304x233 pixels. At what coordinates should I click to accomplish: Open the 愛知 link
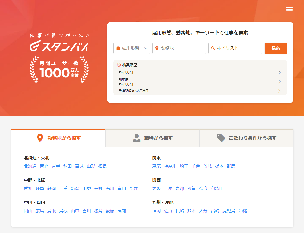(28, 189)
